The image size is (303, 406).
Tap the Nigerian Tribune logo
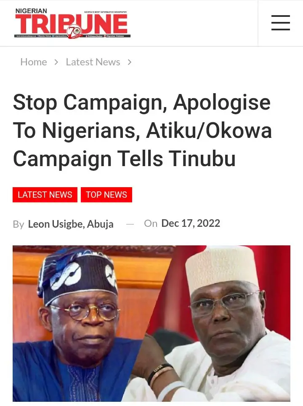[72, 23]
